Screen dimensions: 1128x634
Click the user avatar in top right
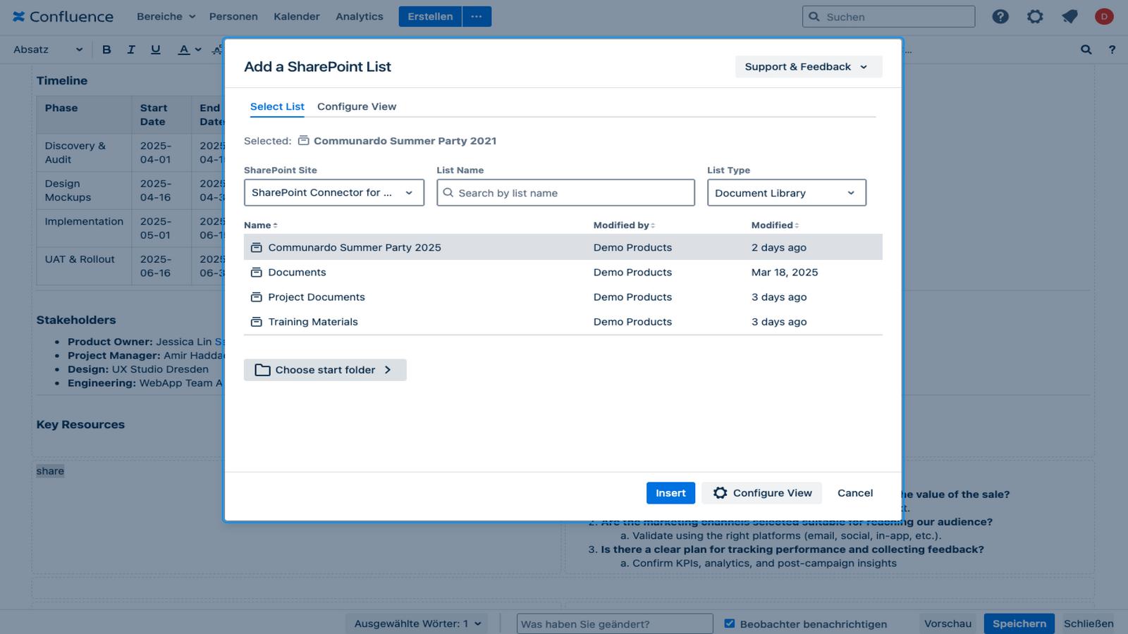click(1103, 17)
